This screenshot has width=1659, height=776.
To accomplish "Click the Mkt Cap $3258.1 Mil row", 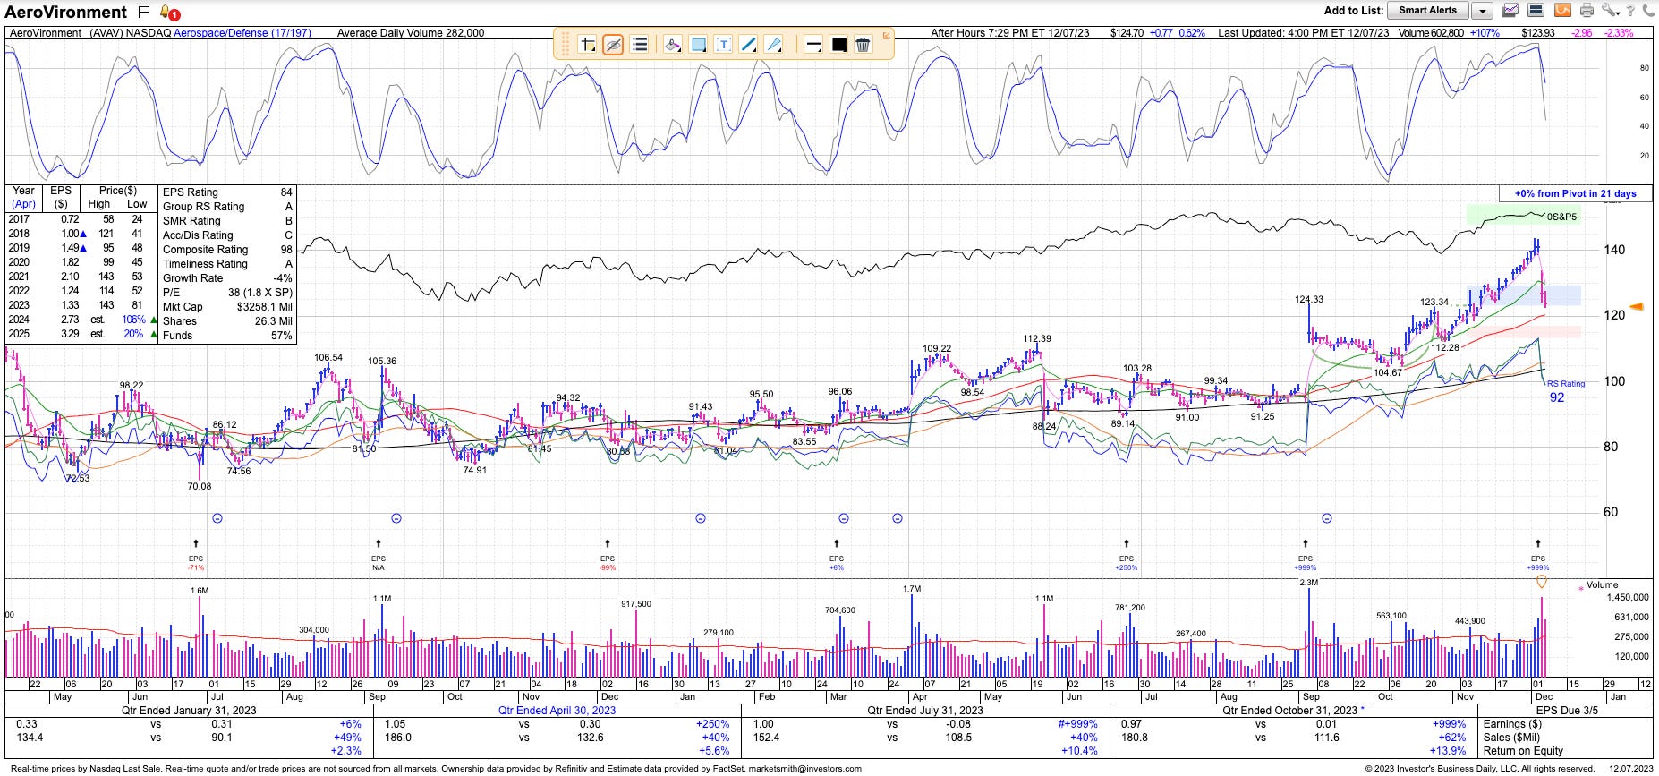I will click(227, 307).
